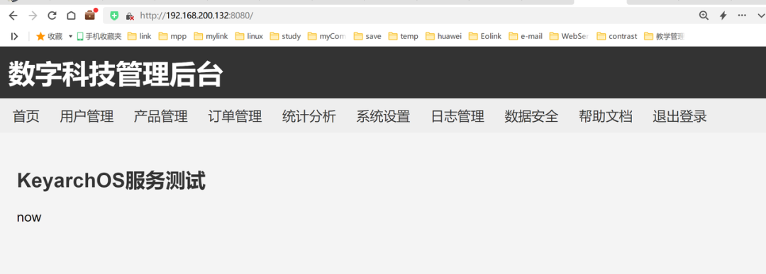Go to 统计分析 page
The height and width of the screenshot is (274, 766).
coord(309,117)
